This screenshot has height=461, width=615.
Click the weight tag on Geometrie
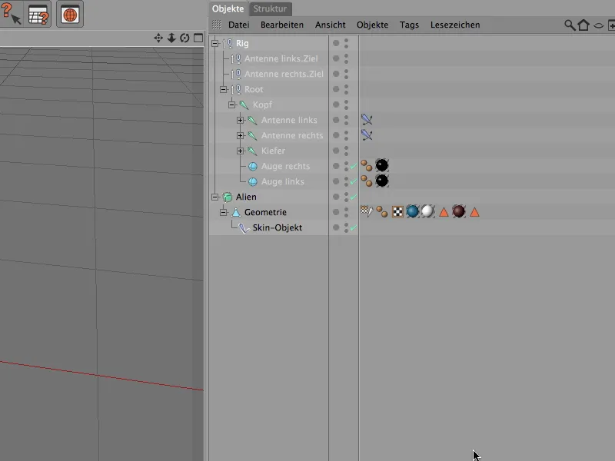(367, 211)
